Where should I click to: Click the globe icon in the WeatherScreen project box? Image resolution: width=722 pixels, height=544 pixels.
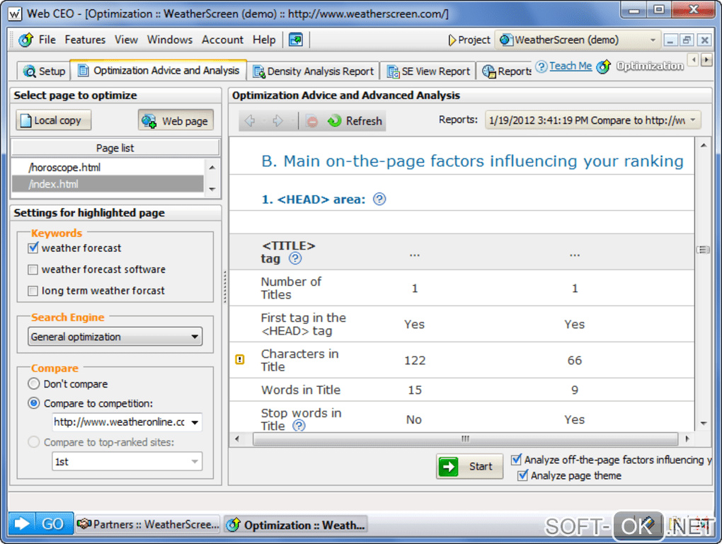[x=506, y=40]
